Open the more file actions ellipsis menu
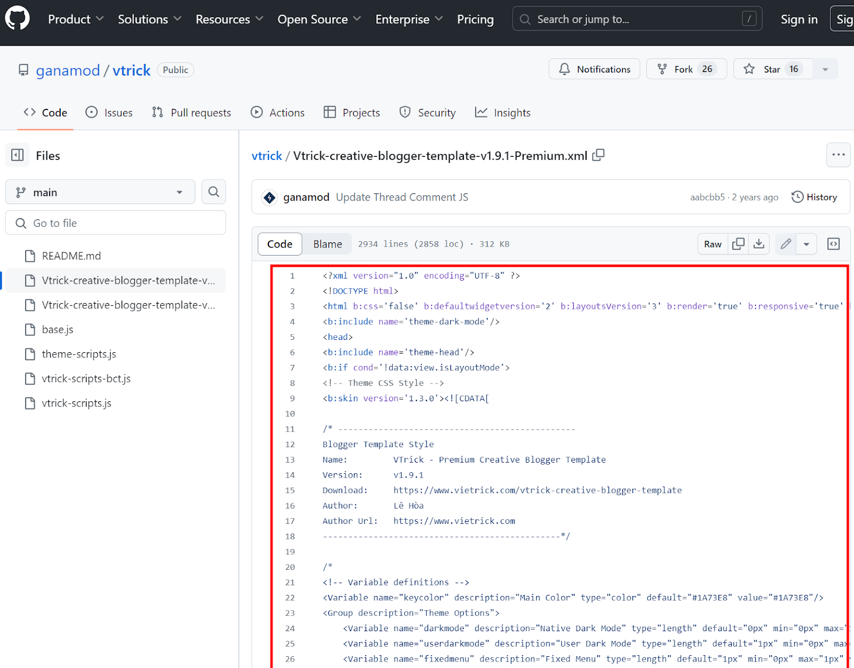854x668 pixels. (x=838, y=155)
